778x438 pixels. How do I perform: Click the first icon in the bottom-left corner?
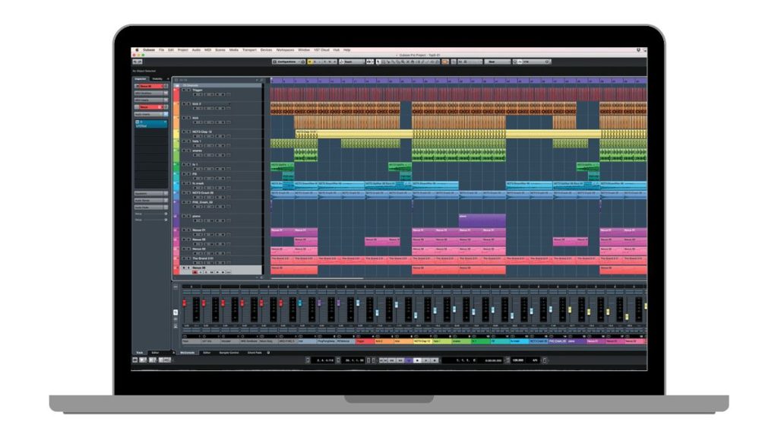coord(135,360)
